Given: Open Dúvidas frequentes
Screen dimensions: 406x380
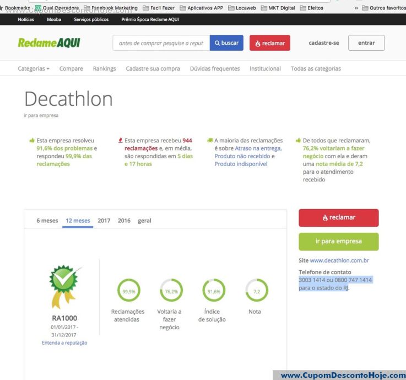Looking at the screenshot, I should pyautogui.click(x=215, y=69).
